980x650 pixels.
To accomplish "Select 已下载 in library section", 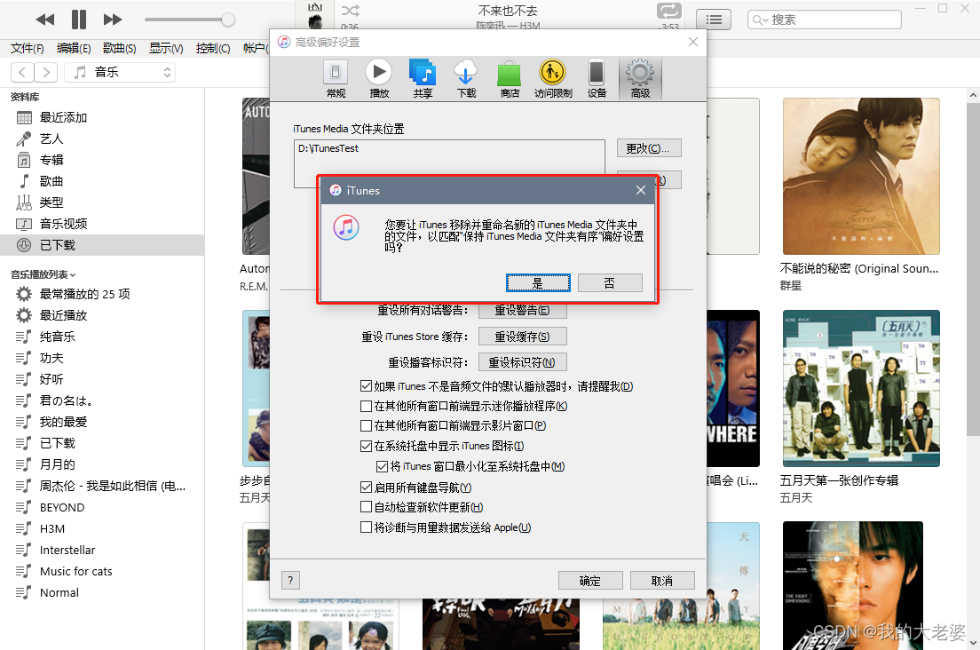I will point(102,245).
